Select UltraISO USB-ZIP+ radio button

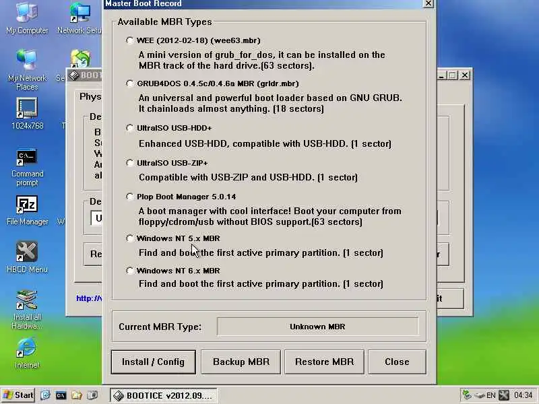click(x=129, y=163)
